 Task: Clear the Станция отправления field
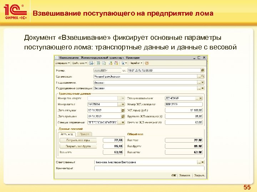(123, 122)
